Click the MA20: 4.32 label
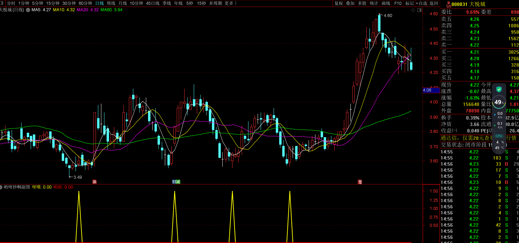This screenshot has width=519, height=243. 88,10
